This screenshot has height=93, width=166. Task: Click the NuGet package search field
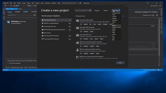click(x=21, y=15)
